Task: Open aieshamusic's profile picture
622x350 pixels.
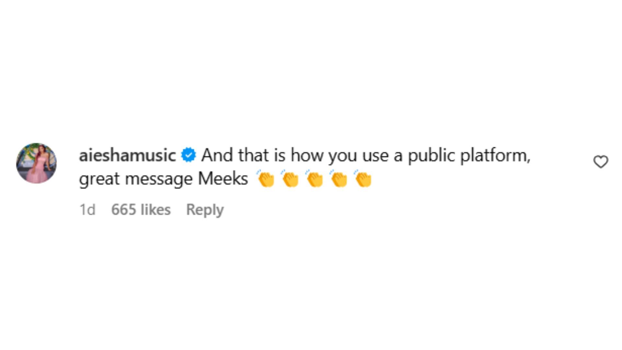Action: [36, 163]
